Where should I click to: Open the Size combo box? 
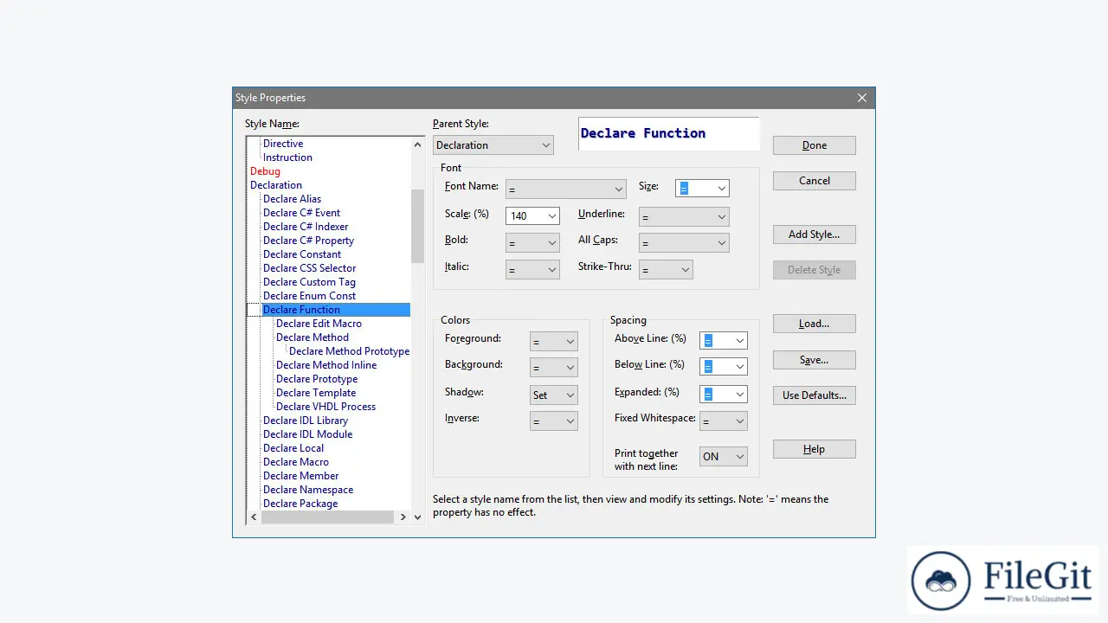tap(702, 188)
